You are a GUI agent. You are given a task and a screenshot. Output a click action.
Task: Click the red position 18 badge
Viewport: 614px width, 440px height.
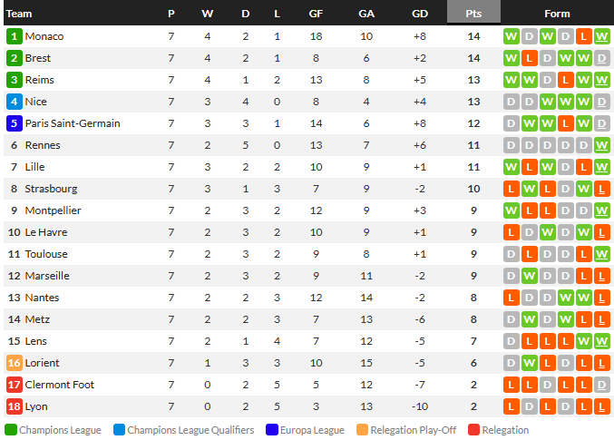click(x=15, y=406)
